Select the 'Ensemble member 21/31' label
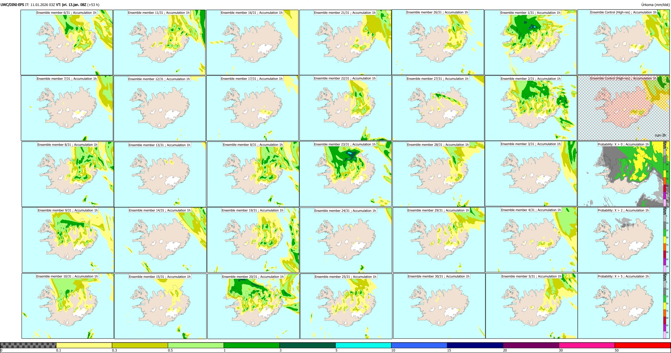 (332, 13)
